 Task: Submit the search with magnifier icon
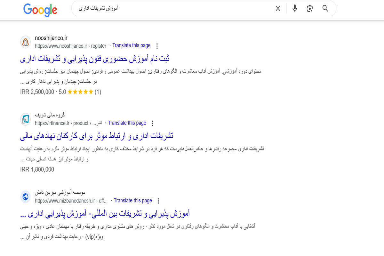325,9
